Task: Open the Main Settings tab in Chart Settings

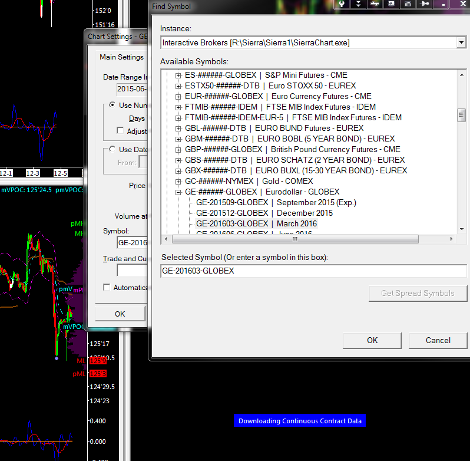Action: 121,57
